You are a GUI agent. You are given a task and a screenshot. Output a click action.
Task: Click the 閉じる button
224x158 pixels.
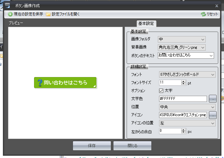tap(132, 146)
